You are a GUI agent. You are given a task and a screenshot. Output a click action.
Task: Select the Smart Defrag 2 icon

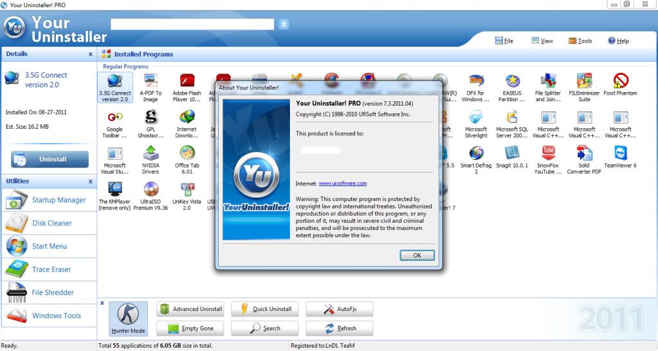(x=476, y=160)
